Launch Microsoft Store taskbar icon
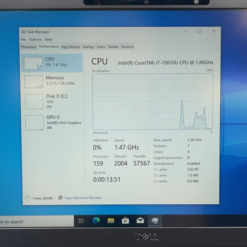The height and width of the screenshot is (247, 247). tap(125, 221)
